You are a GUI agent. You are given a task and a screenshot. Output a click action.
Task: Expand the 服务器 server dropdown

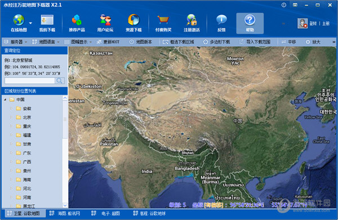[x=16, y=42]
